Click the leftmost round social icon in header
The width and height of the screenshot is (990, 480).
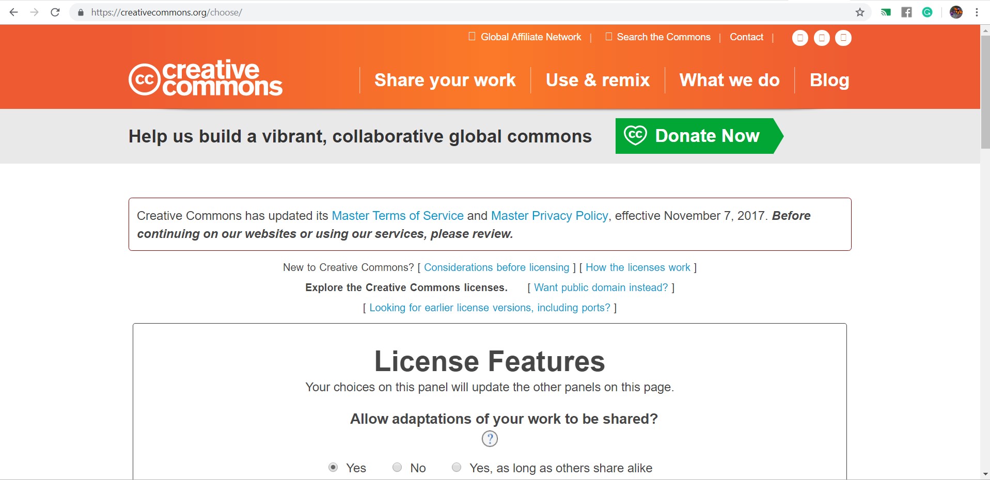coord(800,38)
